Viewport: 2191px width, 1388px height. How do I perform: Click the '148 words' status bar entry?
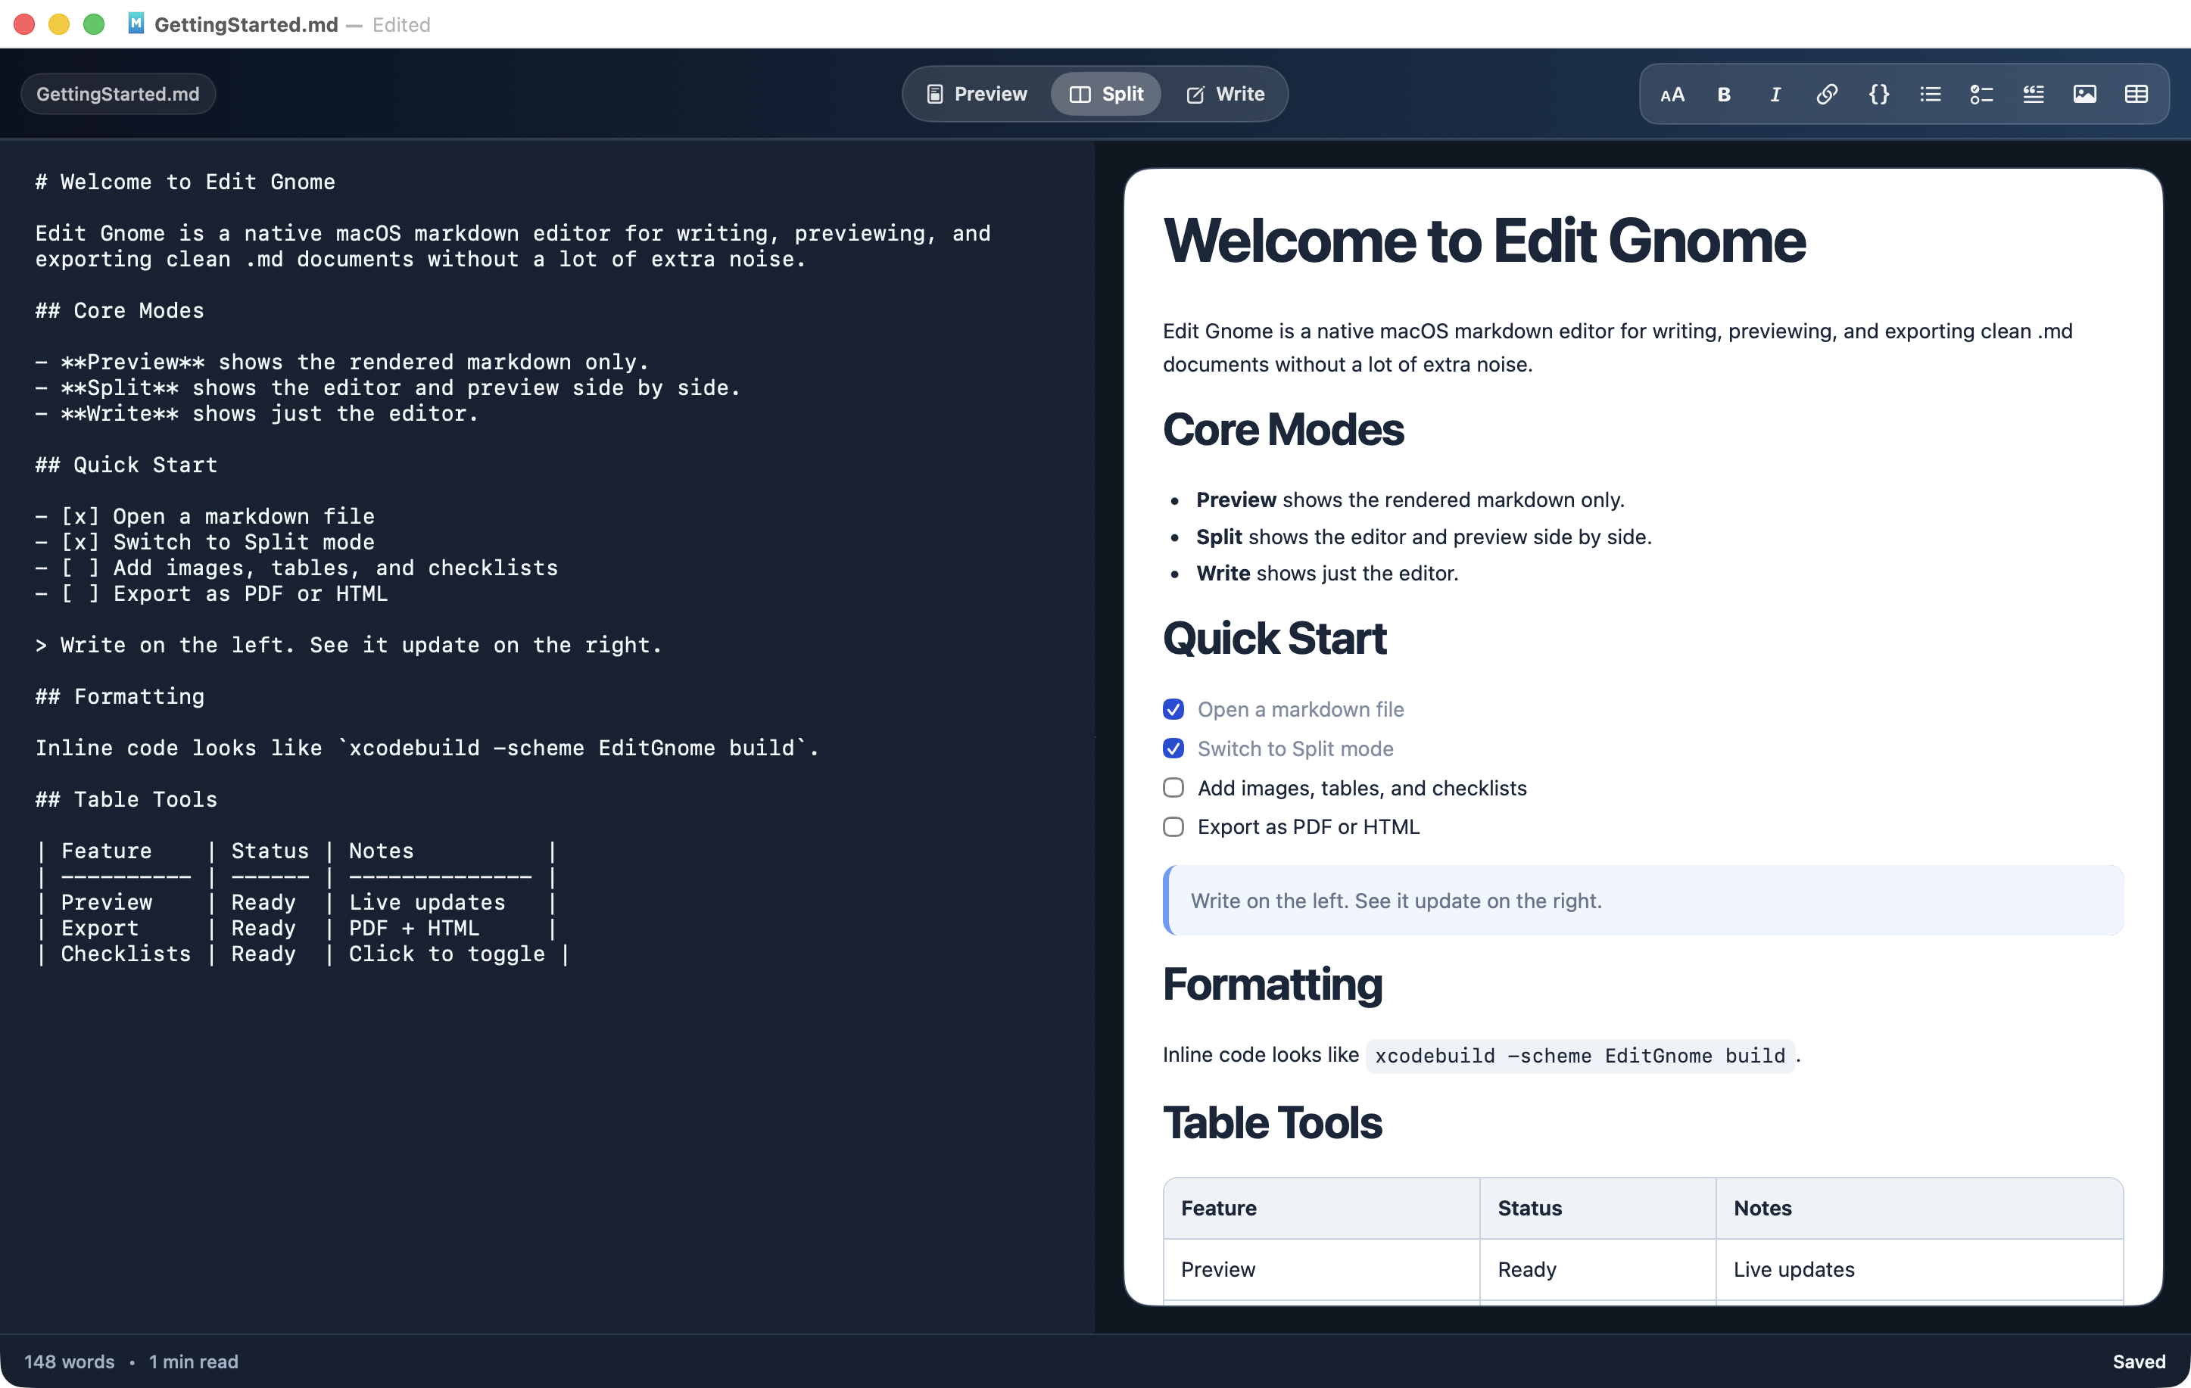(69, 1362)
